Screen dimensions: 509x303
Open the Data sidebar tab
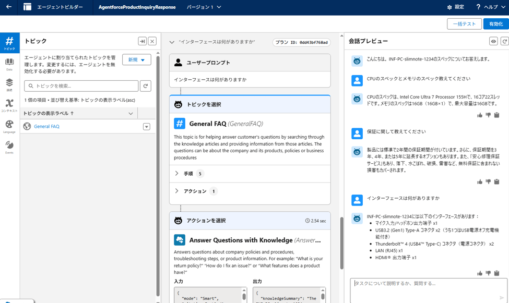(9, 64)
